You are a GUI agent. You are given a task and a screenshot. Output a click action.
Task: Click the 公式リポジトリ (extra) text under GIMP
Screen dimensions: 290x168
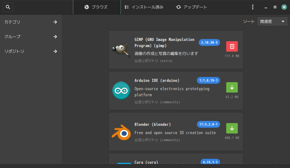tap(154, 61)
